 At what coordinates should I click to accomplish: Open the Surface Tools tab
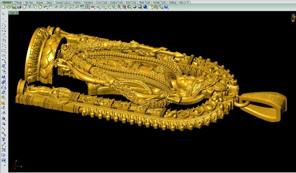click(116, 2)
